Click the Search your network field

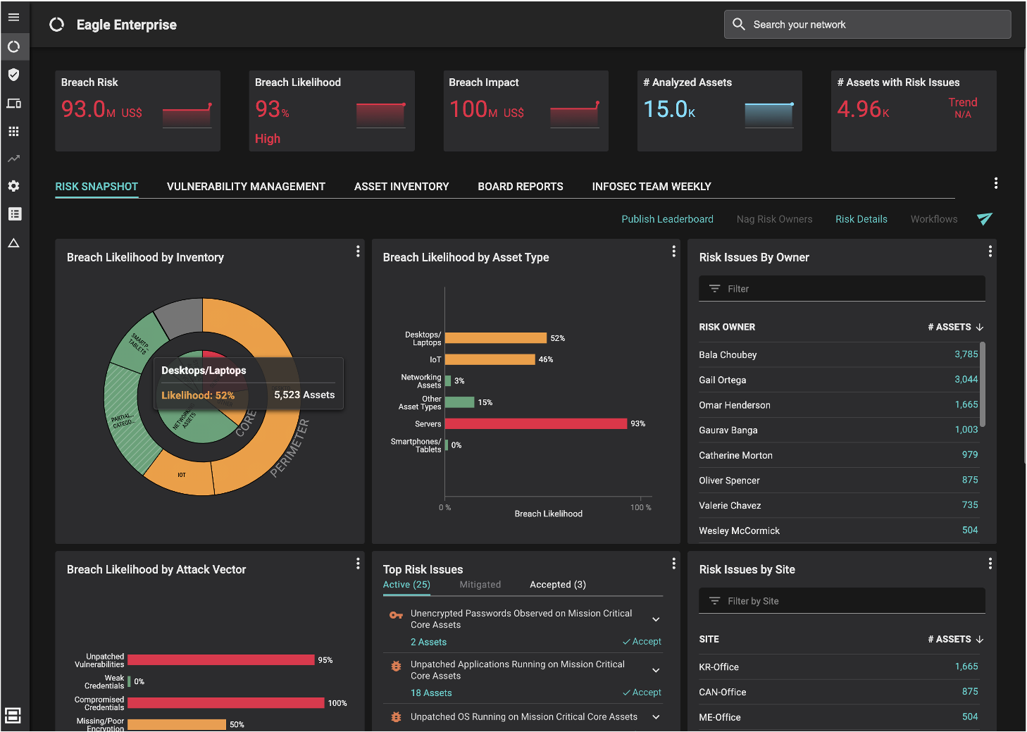[x=867, y=25]
